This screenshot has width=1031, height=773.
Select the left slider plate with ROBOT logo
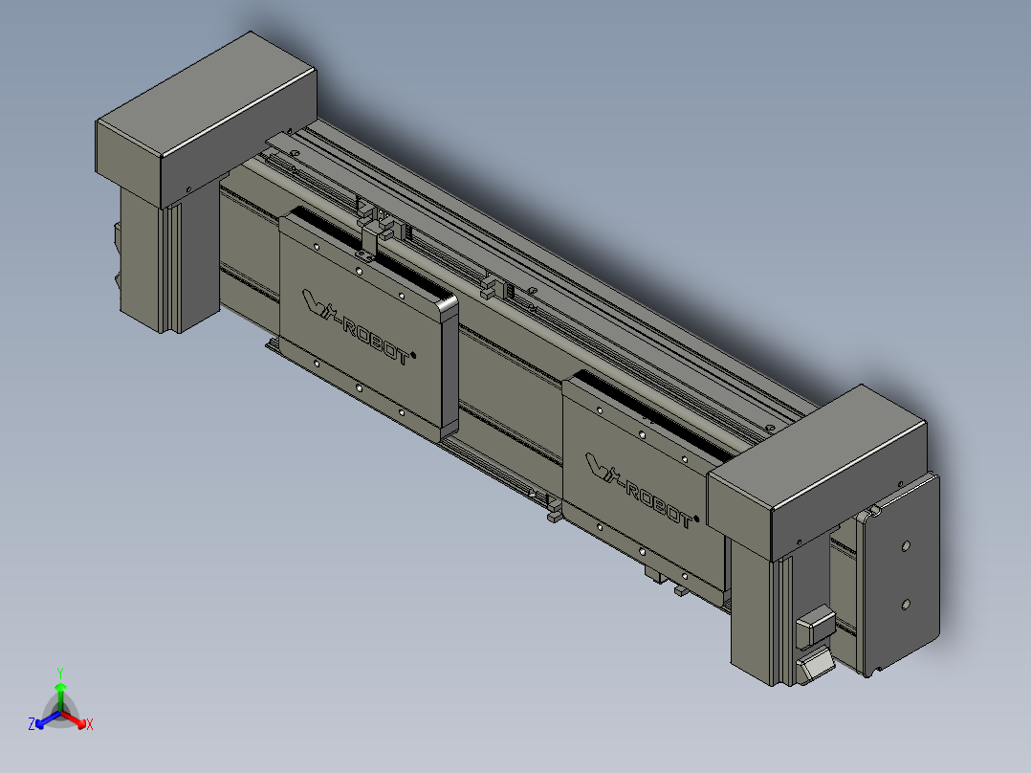[x=368, y=325]
